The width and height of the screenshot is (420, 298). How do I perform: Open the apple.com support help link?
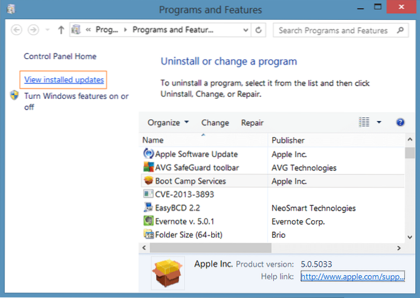353,276
